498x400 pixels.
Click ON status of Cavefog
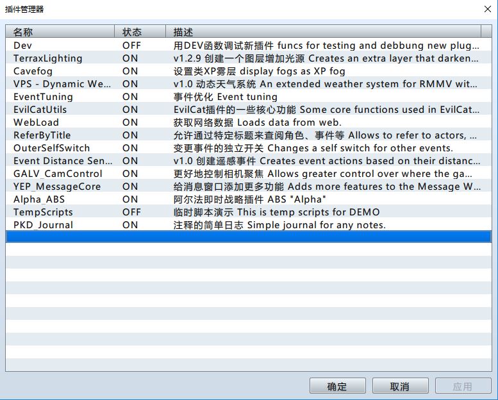pyautogui.click(x=130, y=71)
